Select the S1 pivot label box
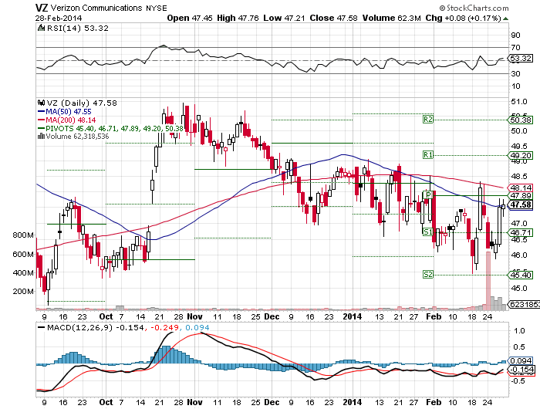This screenshot has height=409, width=540. (x=427, y=232)
